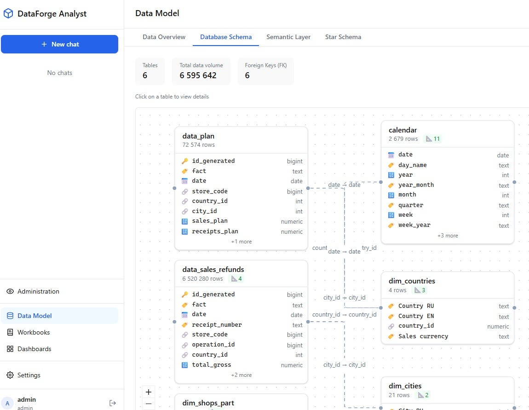Click link icon beside operation_id
The width and height of the screenshot is (529, 410).
(184, 345)
